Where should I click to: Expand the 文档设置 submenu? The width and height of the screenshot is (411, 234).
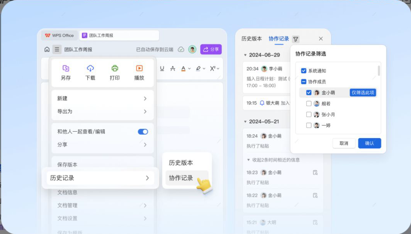[x=102, y=218]
